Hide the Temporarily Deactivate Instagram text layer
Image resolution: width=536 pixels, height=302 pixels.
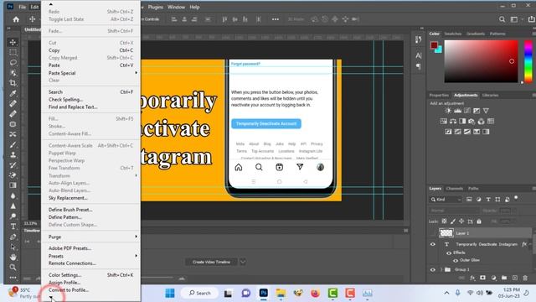[x=433, y=244]
